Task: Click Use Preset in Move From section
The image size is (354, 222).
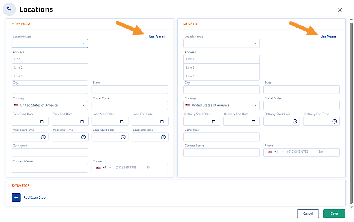Action: [x=157, y=37]
